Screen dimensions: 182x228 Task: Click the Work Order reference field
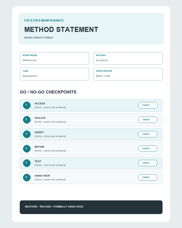pyautogui.click(x=54, y=58)
